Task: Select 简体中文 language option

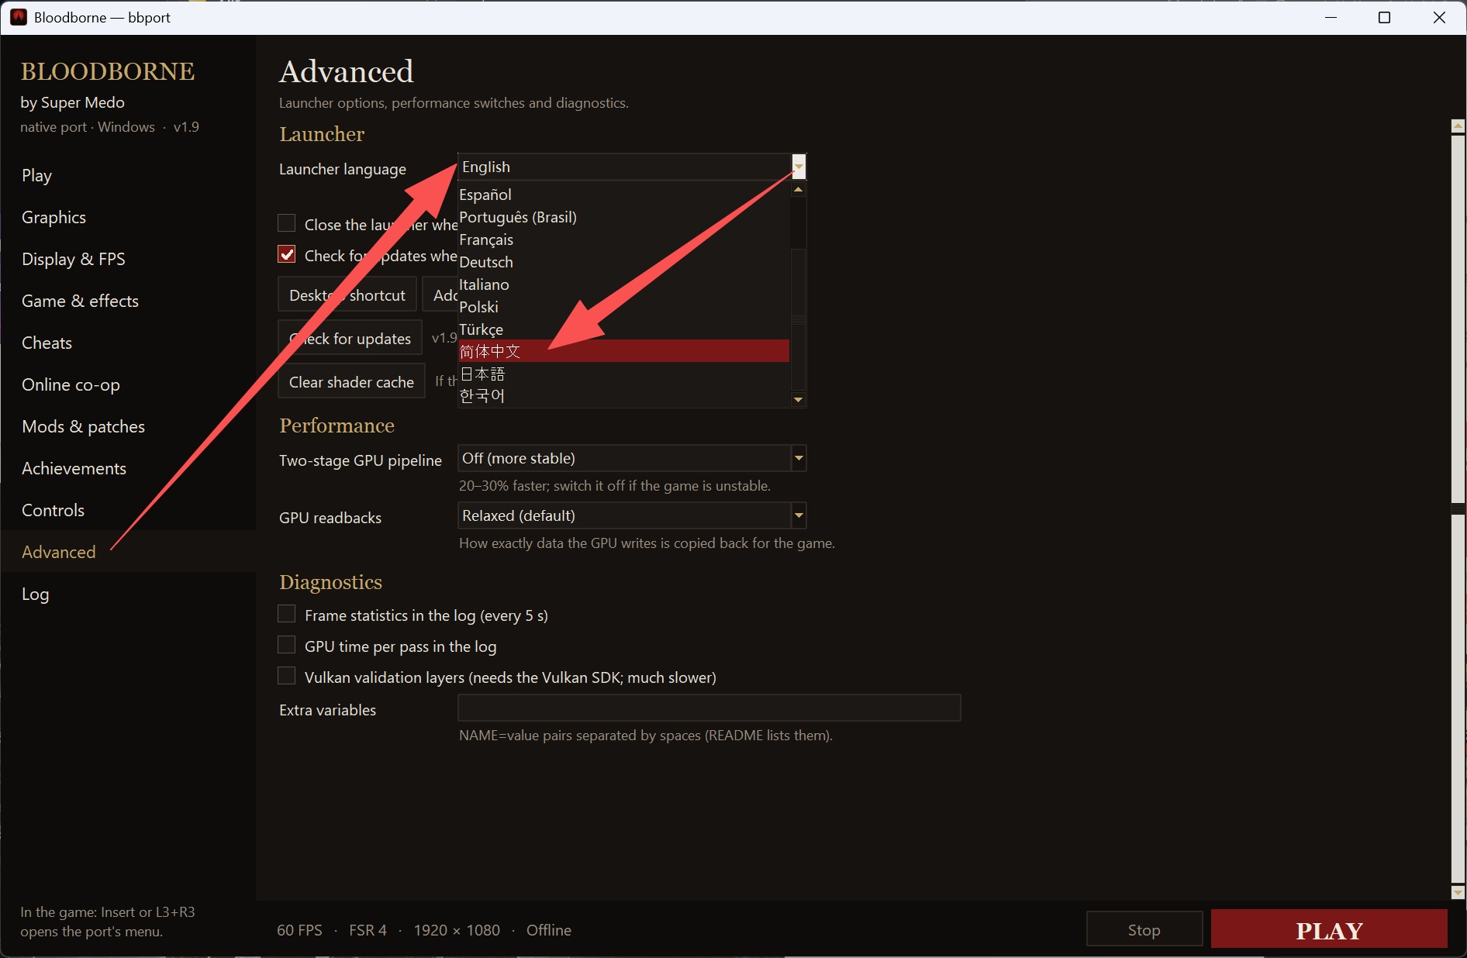Action: point(624,351)
